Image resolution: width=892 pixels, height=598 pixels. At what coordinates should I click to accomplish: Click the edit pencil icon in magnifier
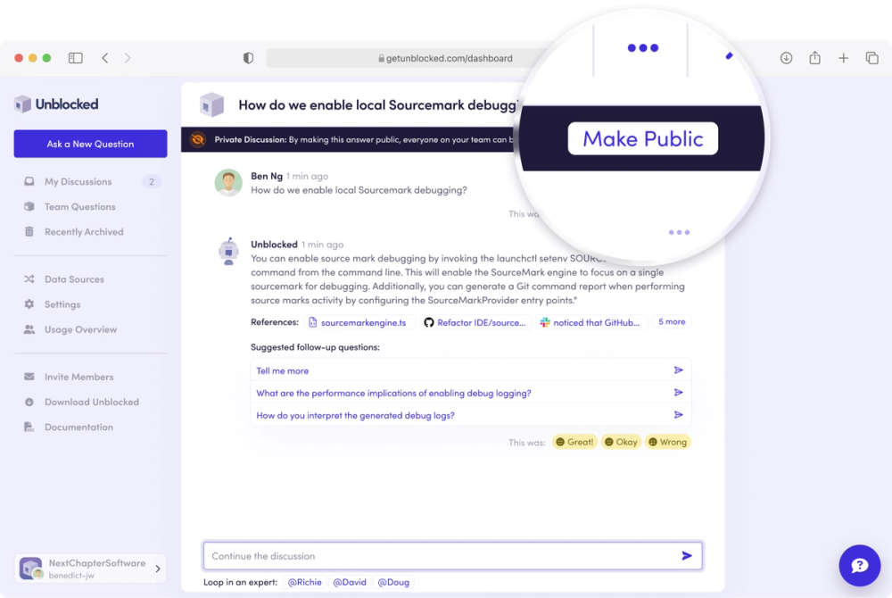pyautogui.click(x=729, y=55)
